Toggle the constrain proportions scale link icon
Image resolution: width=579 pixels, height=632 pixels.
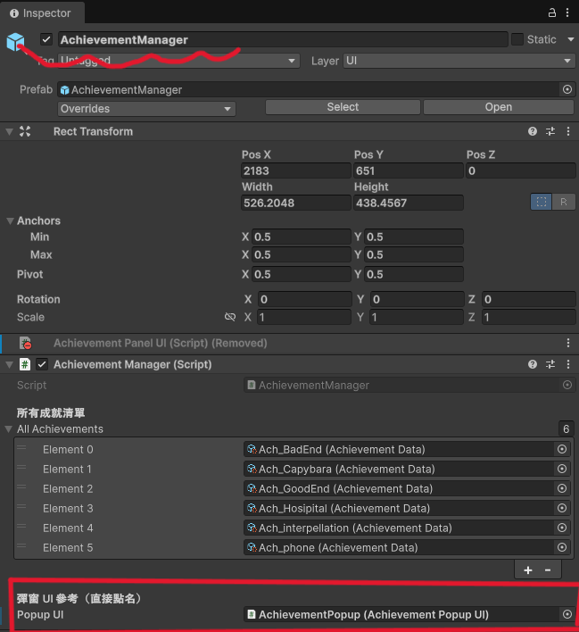(x=230, y=317)
